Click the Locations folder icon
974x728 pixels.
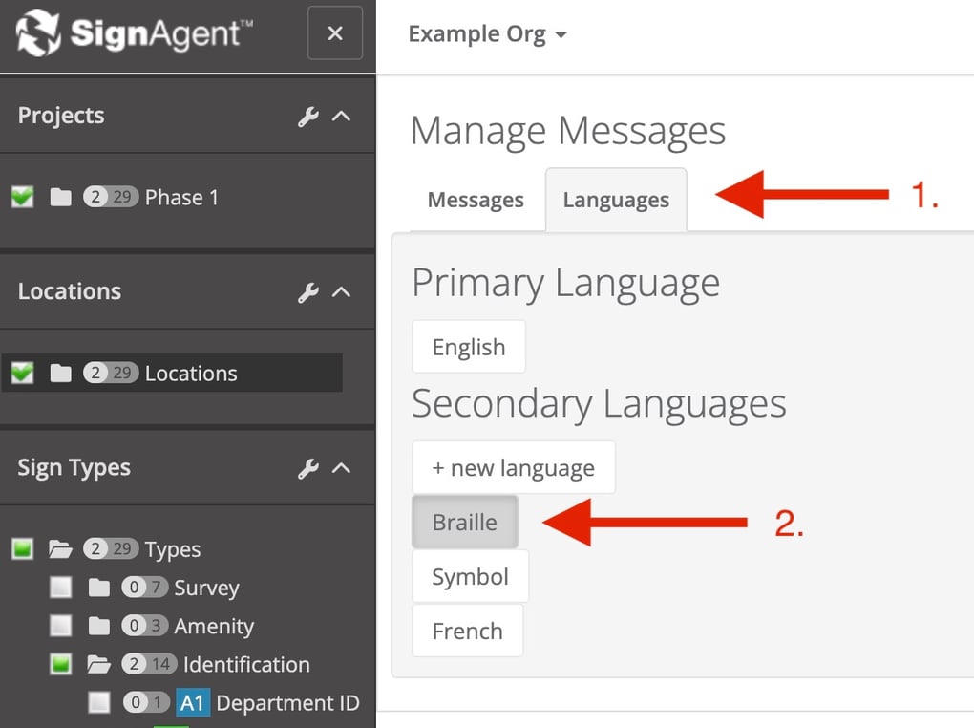61,374
